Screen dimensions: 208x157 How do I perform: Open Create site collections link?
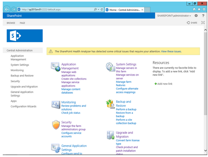(74, 79)
